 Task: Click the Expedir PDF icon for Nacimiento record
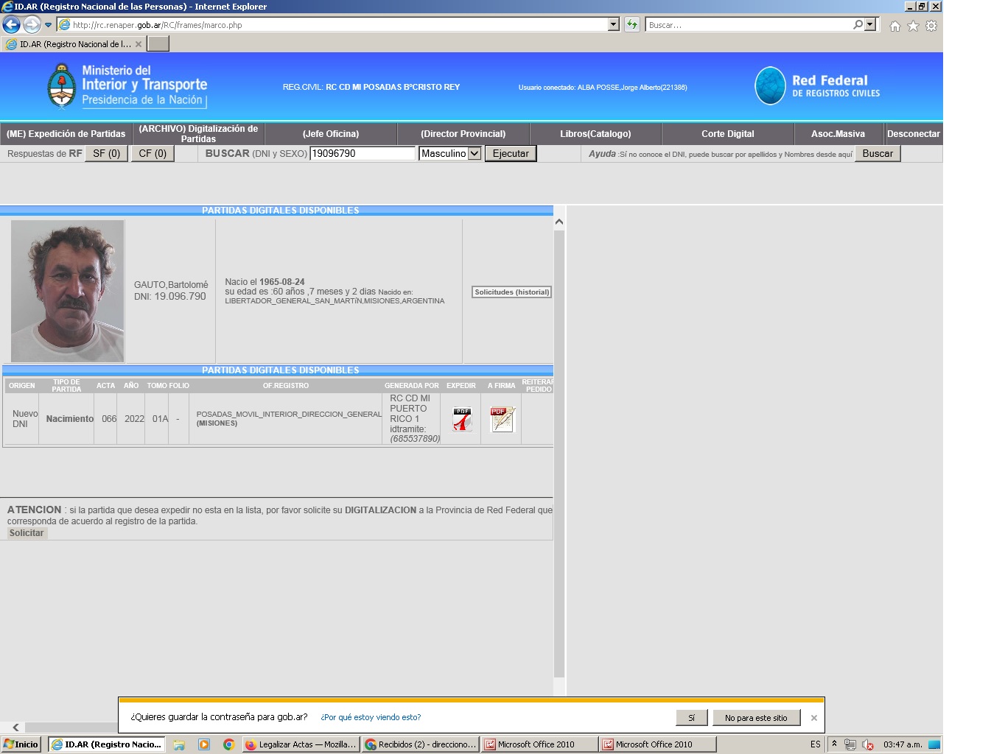462,419
